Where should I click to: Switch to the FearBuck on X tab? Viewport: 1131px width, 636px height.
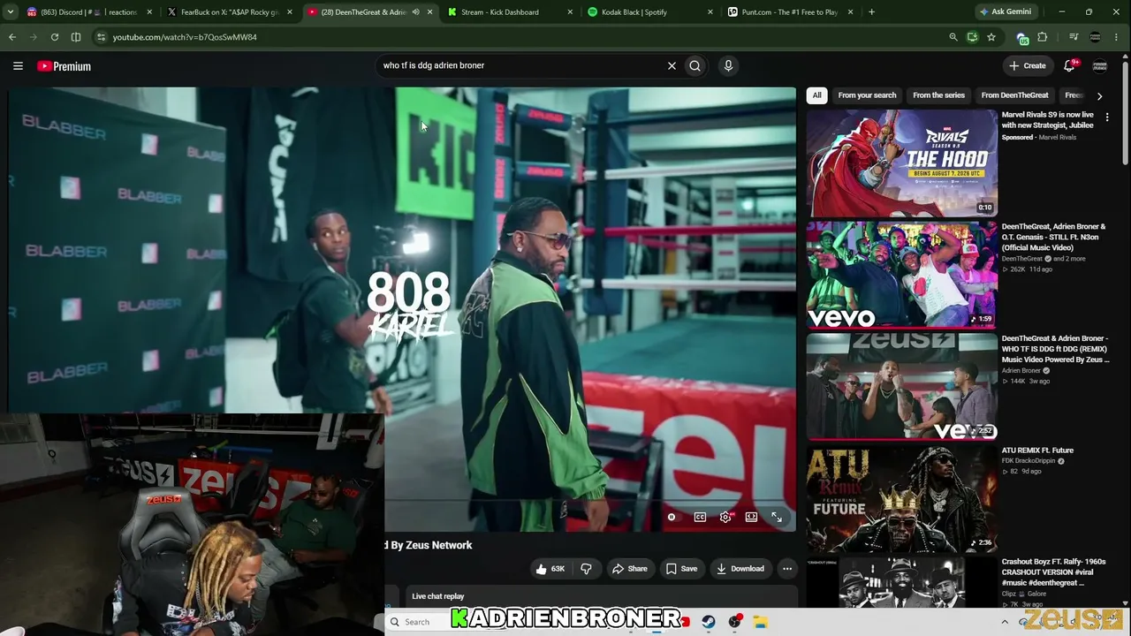(228, 12)
